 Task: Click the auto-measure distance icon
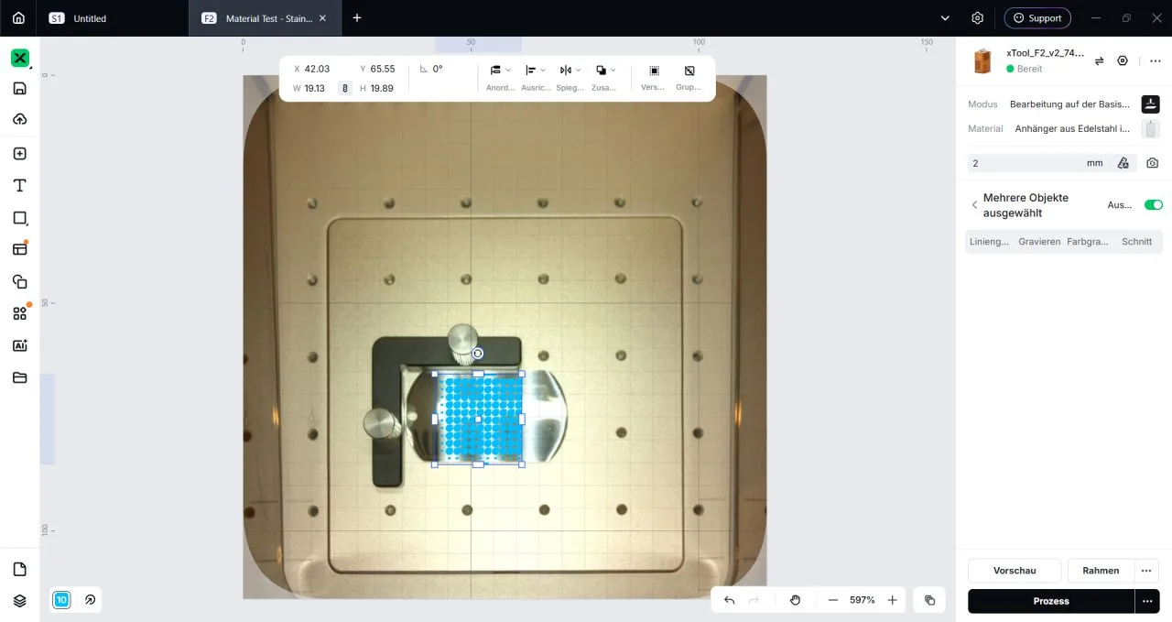tap(1123, 163)
